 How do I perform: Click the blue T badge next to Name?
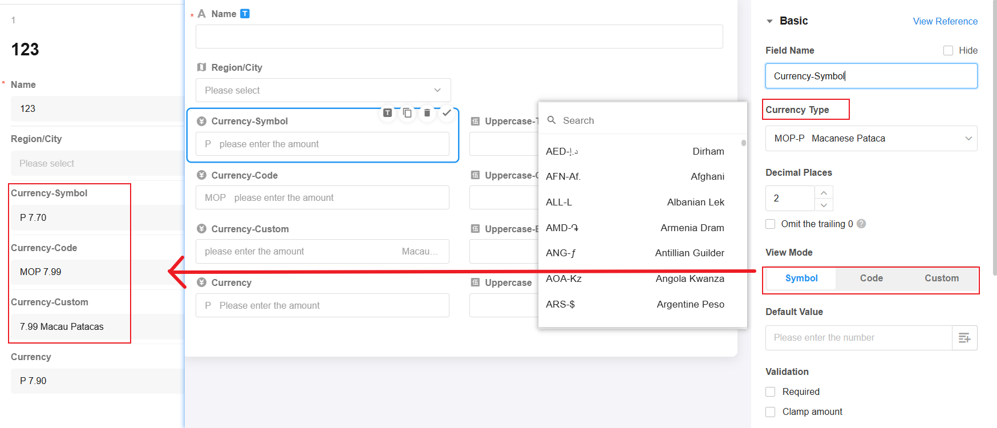245,14
